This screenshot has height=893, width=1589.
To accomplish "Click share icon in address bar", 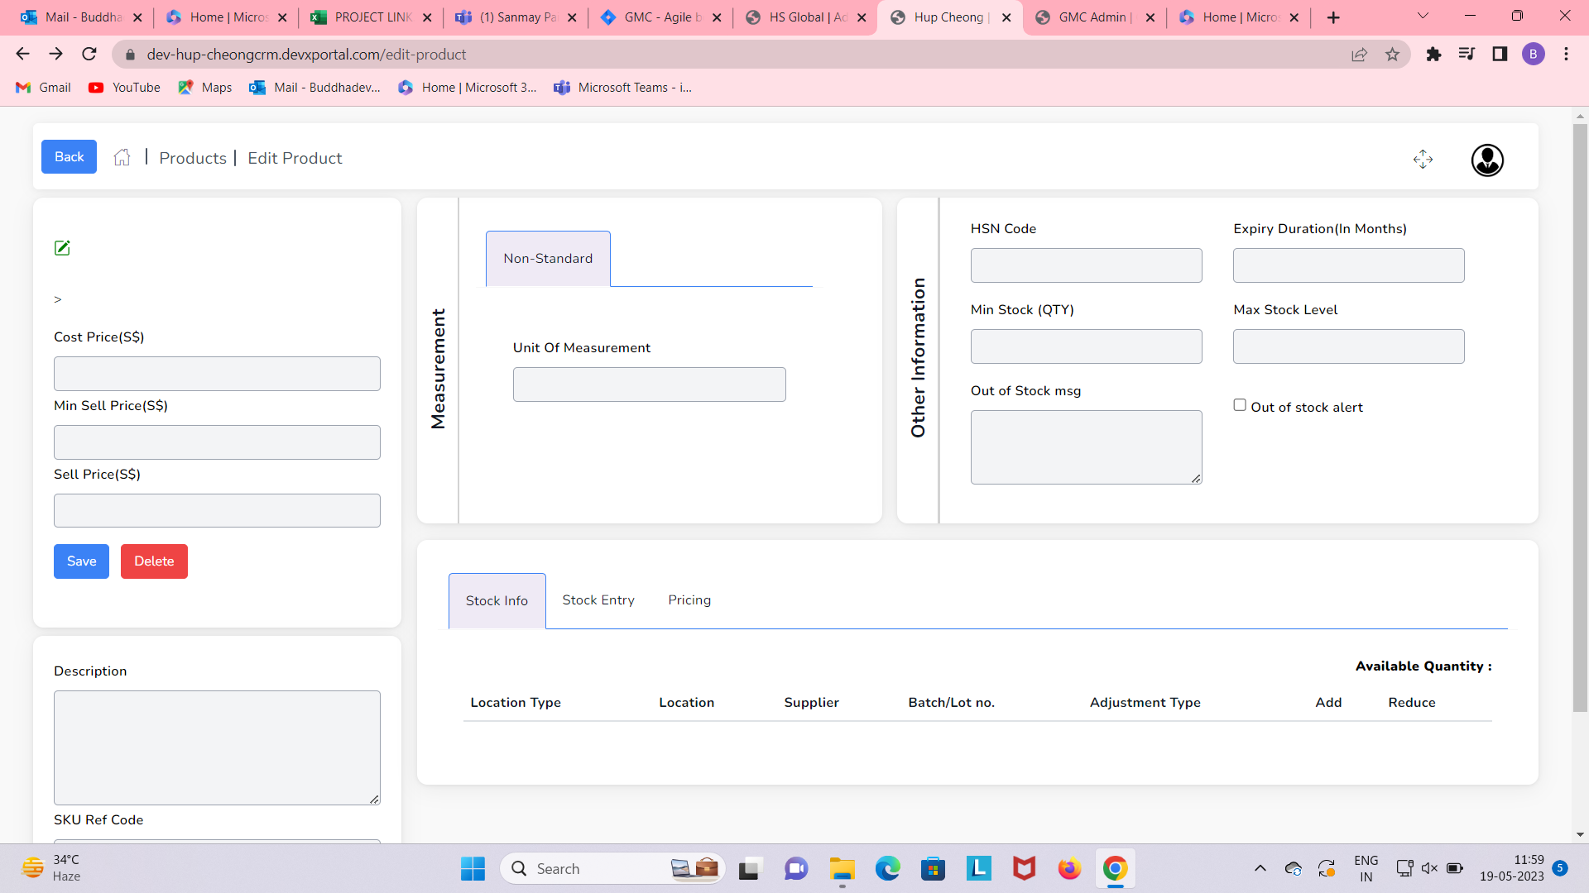I will [x=1359, y=55].
